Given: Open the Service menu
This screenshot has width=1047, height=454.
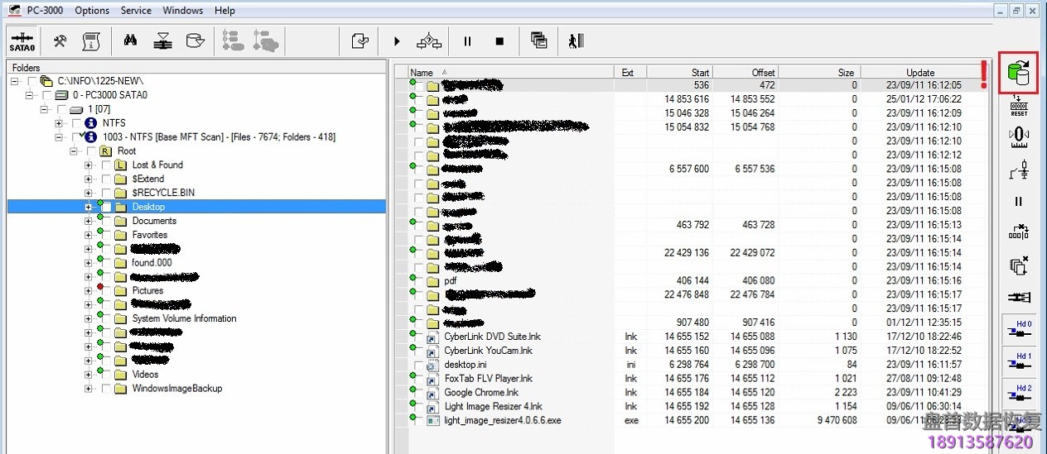Looking at the screenshot, I should click(x=136, y=11).
